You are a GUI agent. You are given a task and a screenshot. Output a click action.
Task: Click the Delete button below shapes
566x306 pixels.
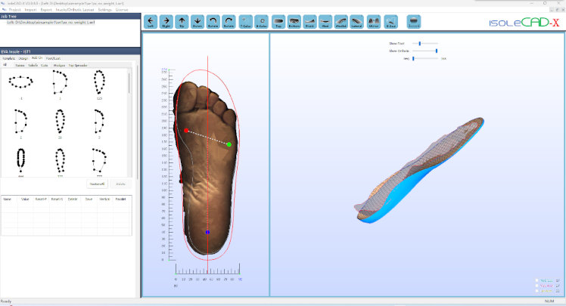pyautogui.click(x=119, y=184)
